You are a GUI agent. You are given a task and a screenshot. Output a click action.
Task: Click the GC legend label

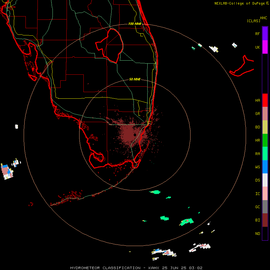point(257,207)
